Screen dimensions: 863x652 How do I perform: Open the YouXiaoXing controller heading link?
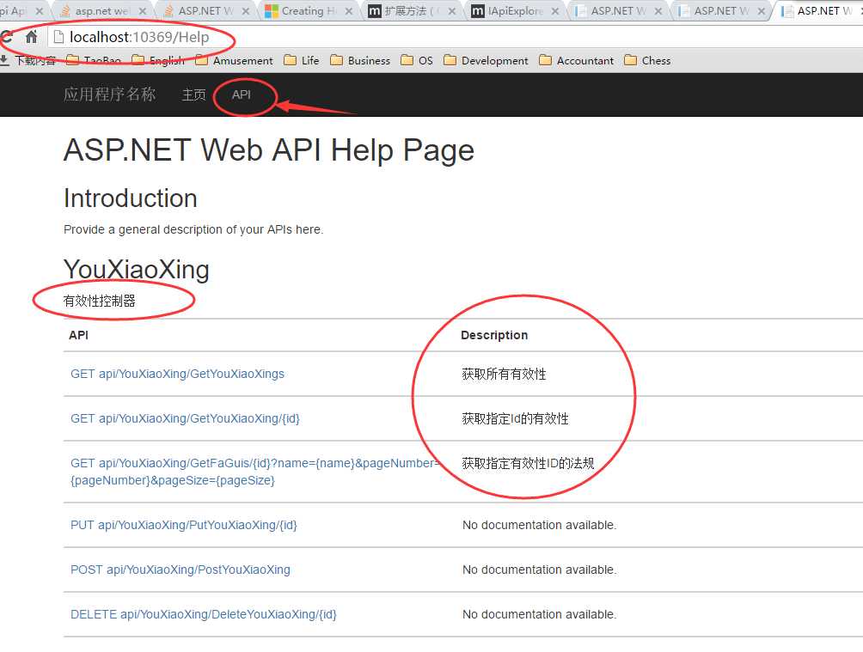pyautogui.click(x=137, y=270)
